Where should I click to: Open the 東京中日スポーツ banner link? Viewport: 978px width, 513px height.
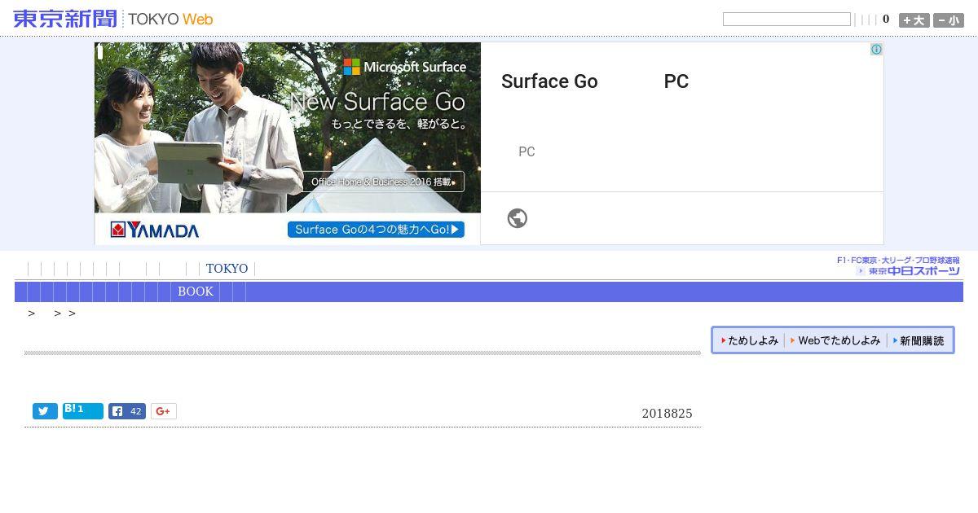(x=898, y=266)
